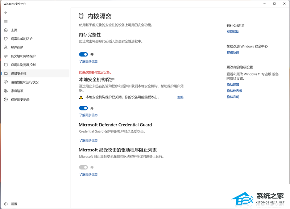Open the hamburger navigation menu
Image resolution: width=290 pixels, height=209 pixels.
(6, 21)
